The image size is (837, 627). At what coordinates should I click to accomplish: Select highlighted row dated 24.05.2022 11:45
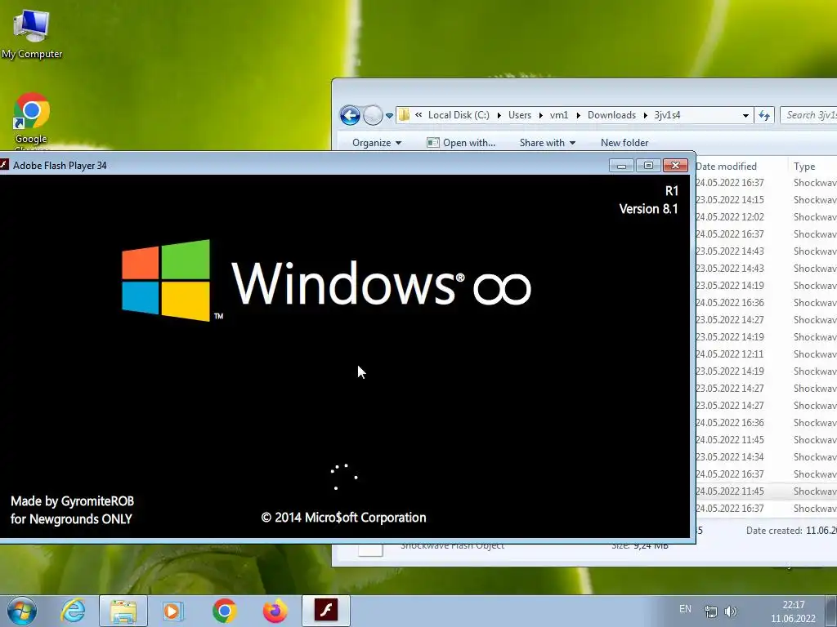pyautogui.click(x=767, y=491)
